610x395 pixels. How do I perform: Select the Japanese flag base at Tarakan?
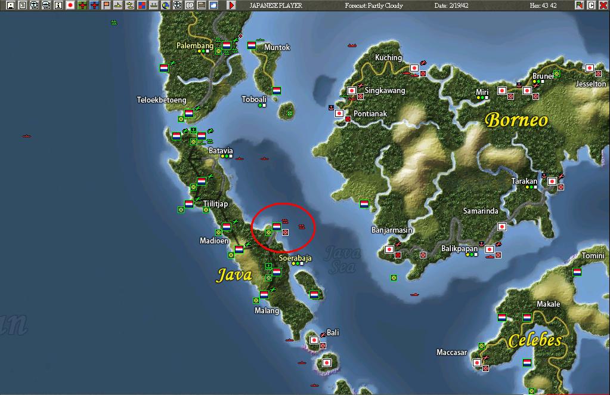pyautogui.click(x=552, y=181)
